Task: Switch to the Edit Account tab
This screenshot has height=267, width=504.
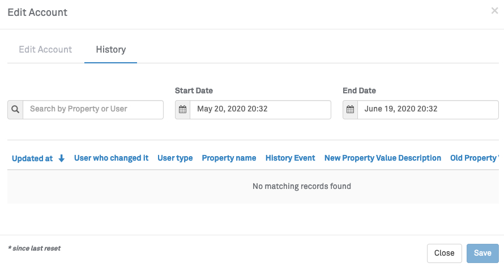Action: coord(45,49)
